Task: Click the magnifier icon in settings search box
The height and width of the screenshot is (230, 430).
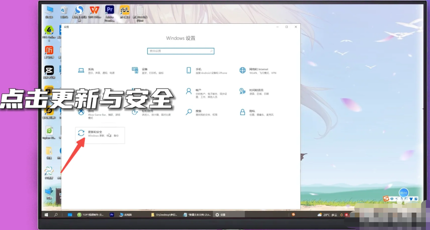Action: [x=211, y=51]
